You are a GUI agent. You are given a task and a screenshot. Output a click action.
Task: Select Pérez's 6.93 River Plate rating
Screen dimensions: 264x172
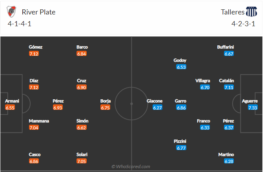click(x=58, y=107)
